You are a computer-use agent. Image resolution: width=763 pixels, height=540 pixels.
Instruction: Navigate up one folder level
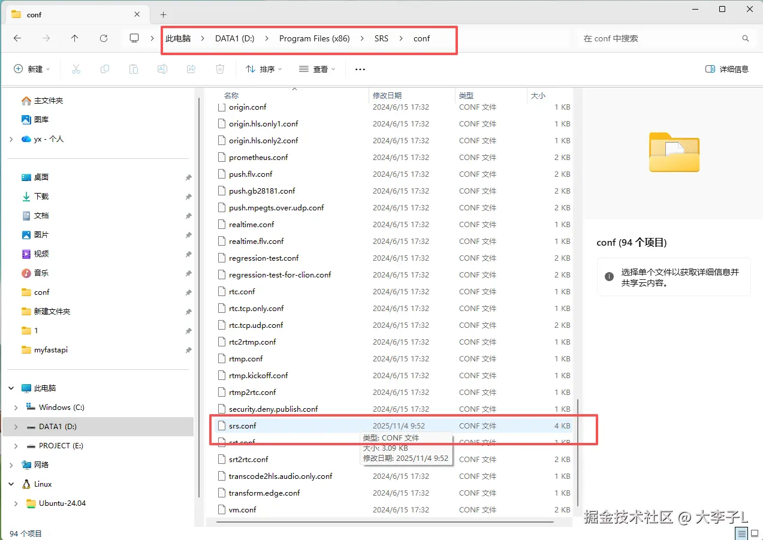[x=74, y=38]
